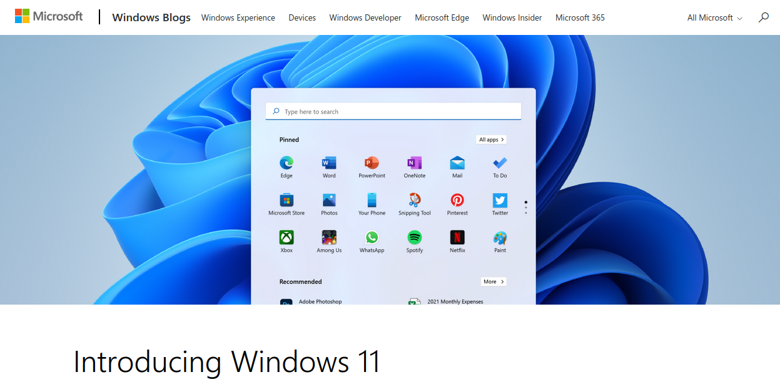This screenshot has height=392, width=780.
Task: Expand All apps in the Start menu
Action: [491, 139]
